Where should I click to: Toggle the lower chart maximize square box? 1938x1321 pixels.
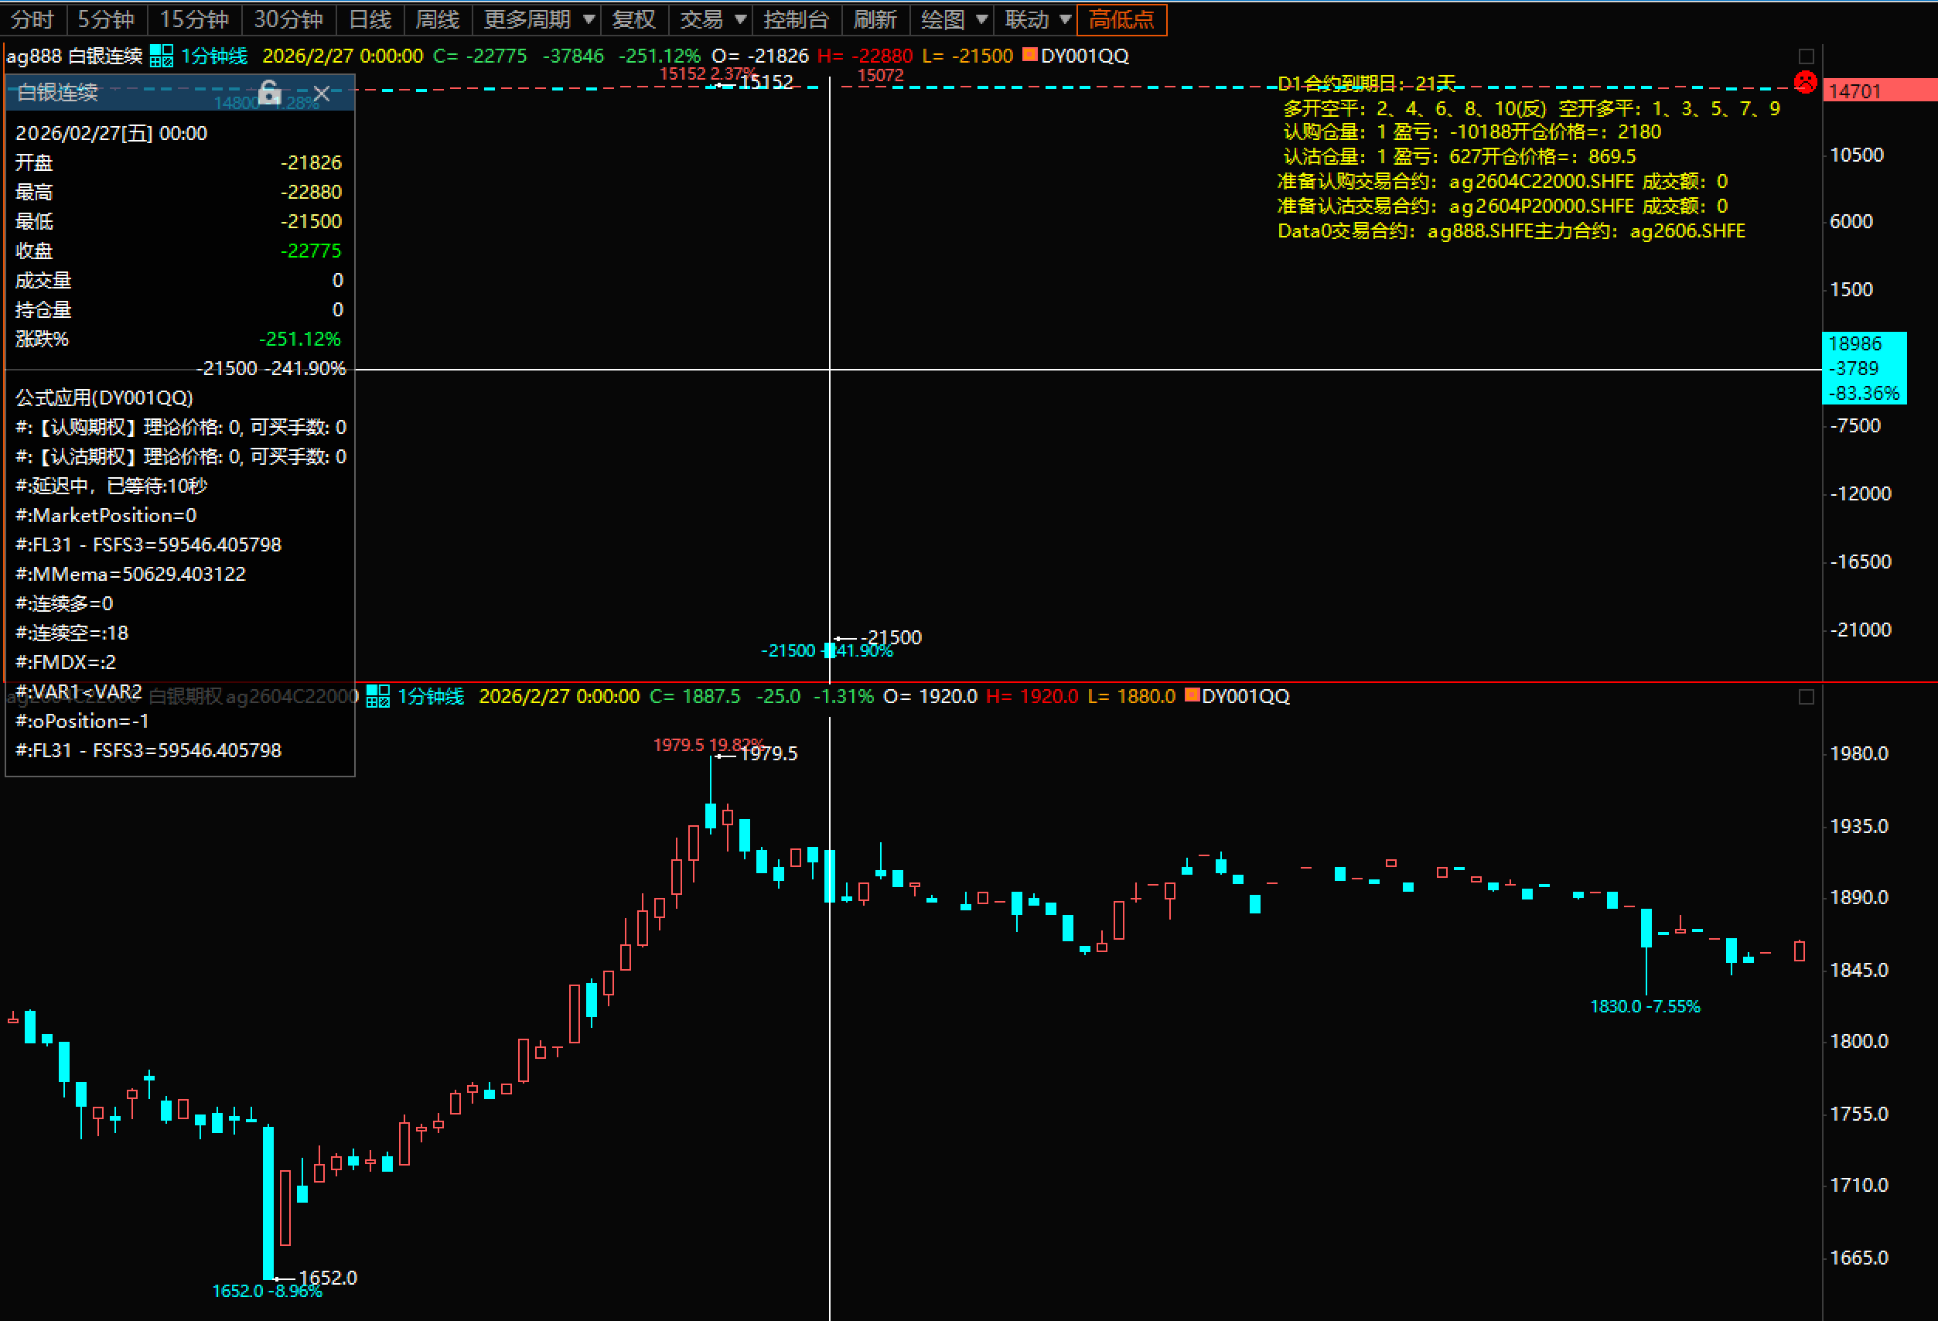[1807, 696]
